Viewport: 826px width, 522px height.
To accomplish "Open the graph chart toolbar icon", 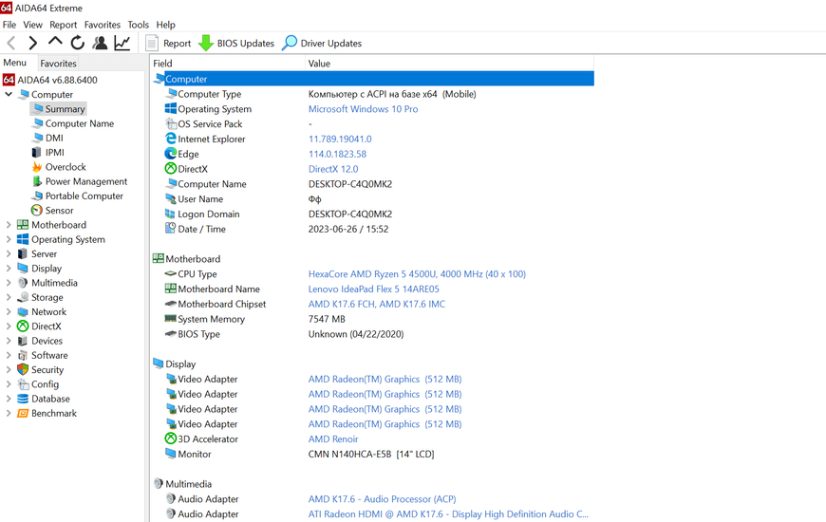I will tap(122, 43).
